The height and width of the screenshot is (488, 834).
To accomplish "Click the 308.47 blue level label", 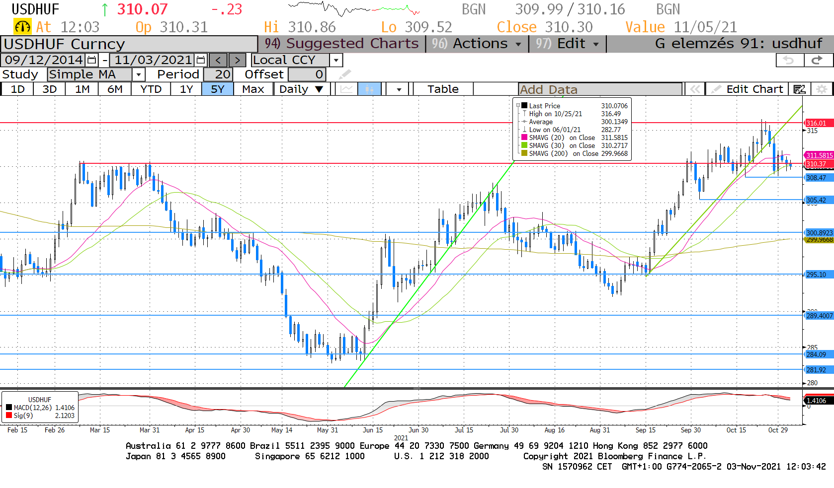I will [819, 178].
